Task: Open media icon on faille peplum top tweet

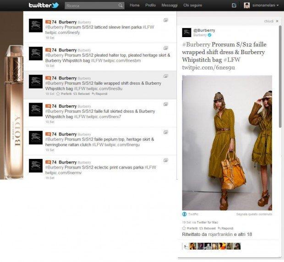Action: tap(166, 132)
